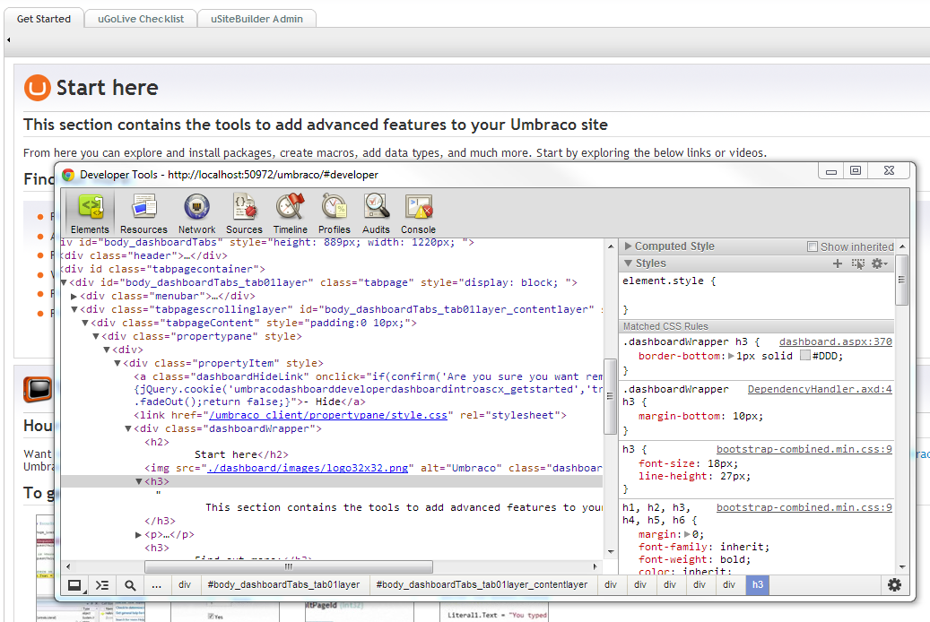Click the magnifier inspect-element icon
Image resolution: width=930 pixels, height=622 pixels.
click(131, 585)
